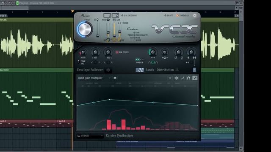The image size is (271, 152).
Task: Click the peak envelope control point
Action: click(x=109, y=100)
